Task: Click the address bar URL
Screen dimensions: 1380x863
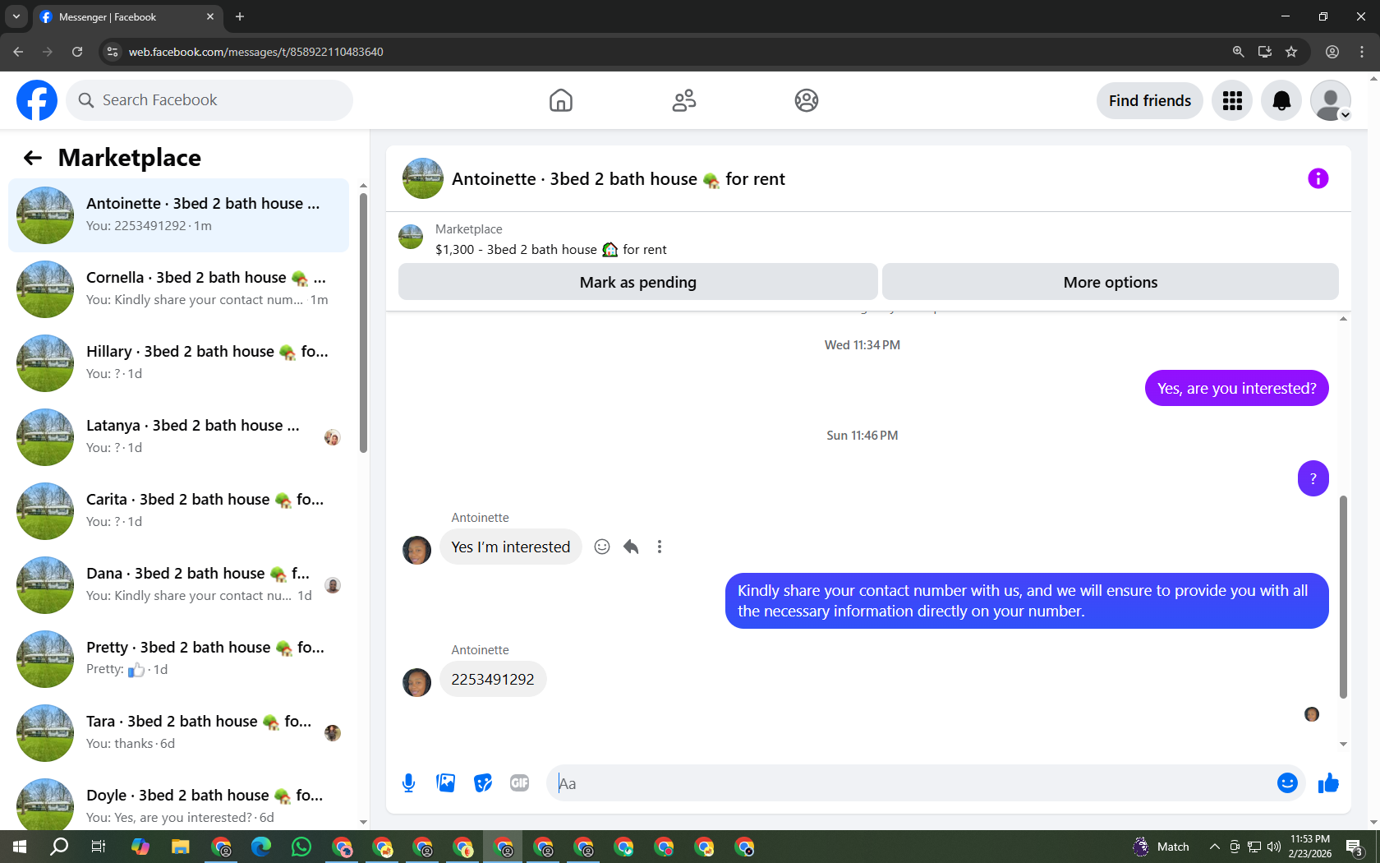Action: 255,52
